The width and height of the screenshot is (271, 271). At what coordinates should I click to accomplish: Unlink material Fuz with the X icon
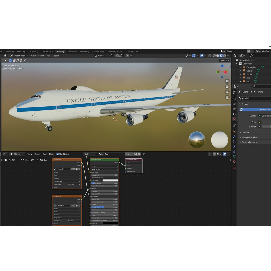click(x=139, y=154)
